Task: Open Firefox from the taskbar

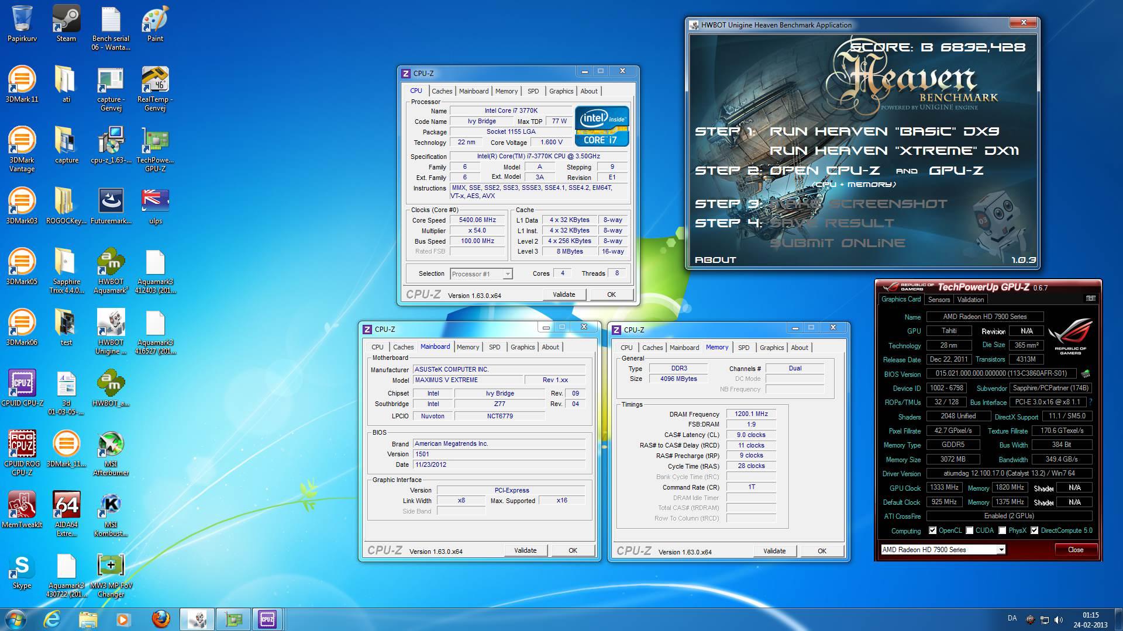Action: pos(161,619)
